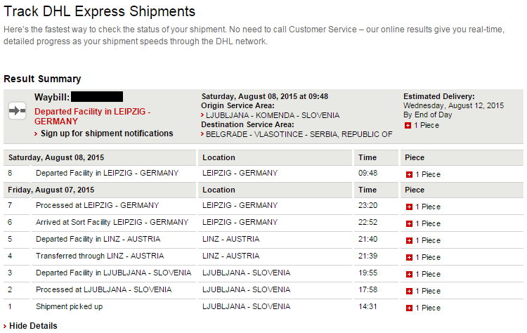Select the Friday, August 07, 2015 date header

pyautogui.click(x=51, y=190)
